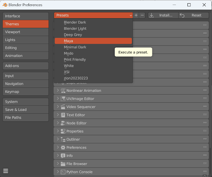Go to the Navigation section
This screenshot has width=212, height=177.
pos(26,84)
